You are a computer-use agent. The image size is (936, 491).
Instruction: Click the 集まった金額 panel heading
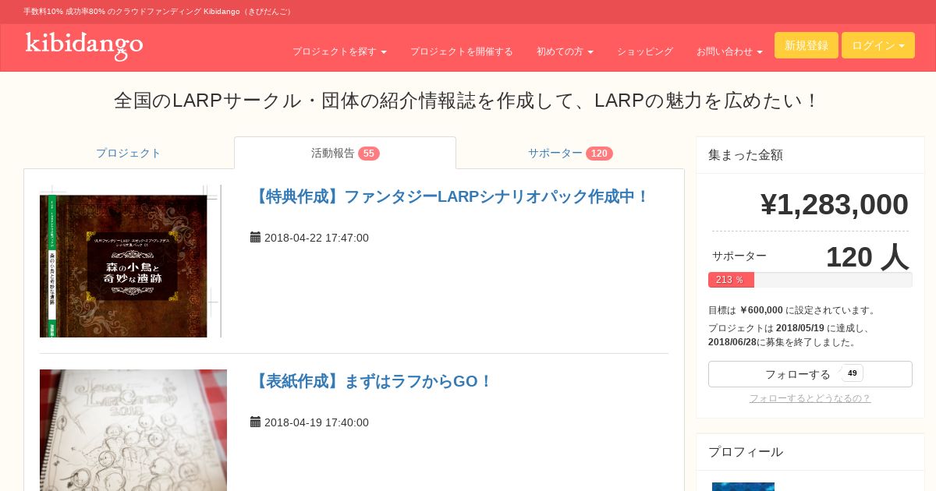746,155
